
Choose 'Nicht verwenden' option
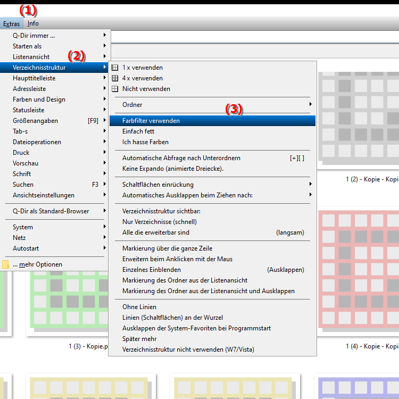coord(212,89)
